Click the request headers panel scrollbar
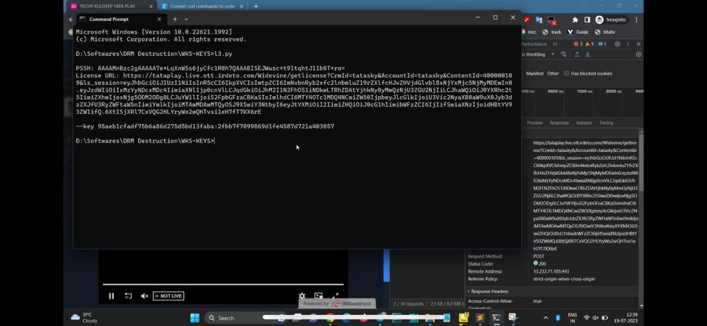707x326 pixels. click(x=641, y=162)
